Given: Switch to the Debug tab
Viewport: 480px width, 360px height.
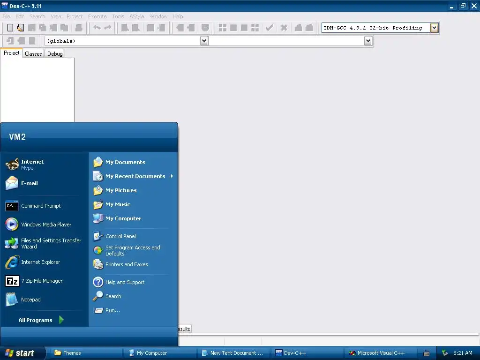Looking at the screenshot, I should 55,53.
